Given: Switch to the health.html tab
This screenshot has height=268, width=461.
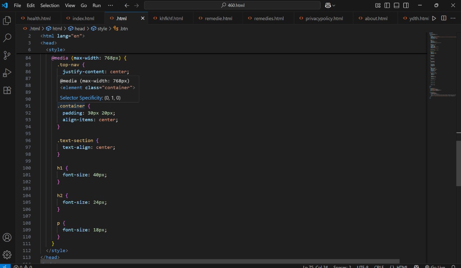Looking at the screenshot, I should [x=38, y=18].
